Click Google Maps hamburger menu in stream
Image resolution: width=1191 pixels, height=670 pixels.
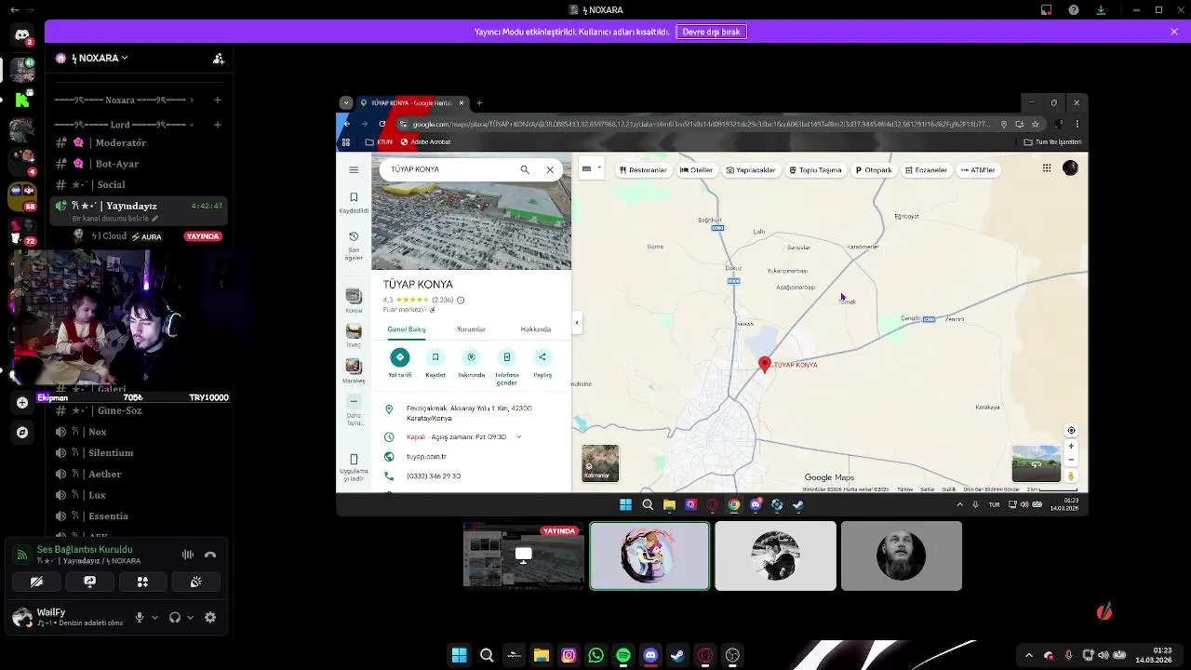coord(354,169)
